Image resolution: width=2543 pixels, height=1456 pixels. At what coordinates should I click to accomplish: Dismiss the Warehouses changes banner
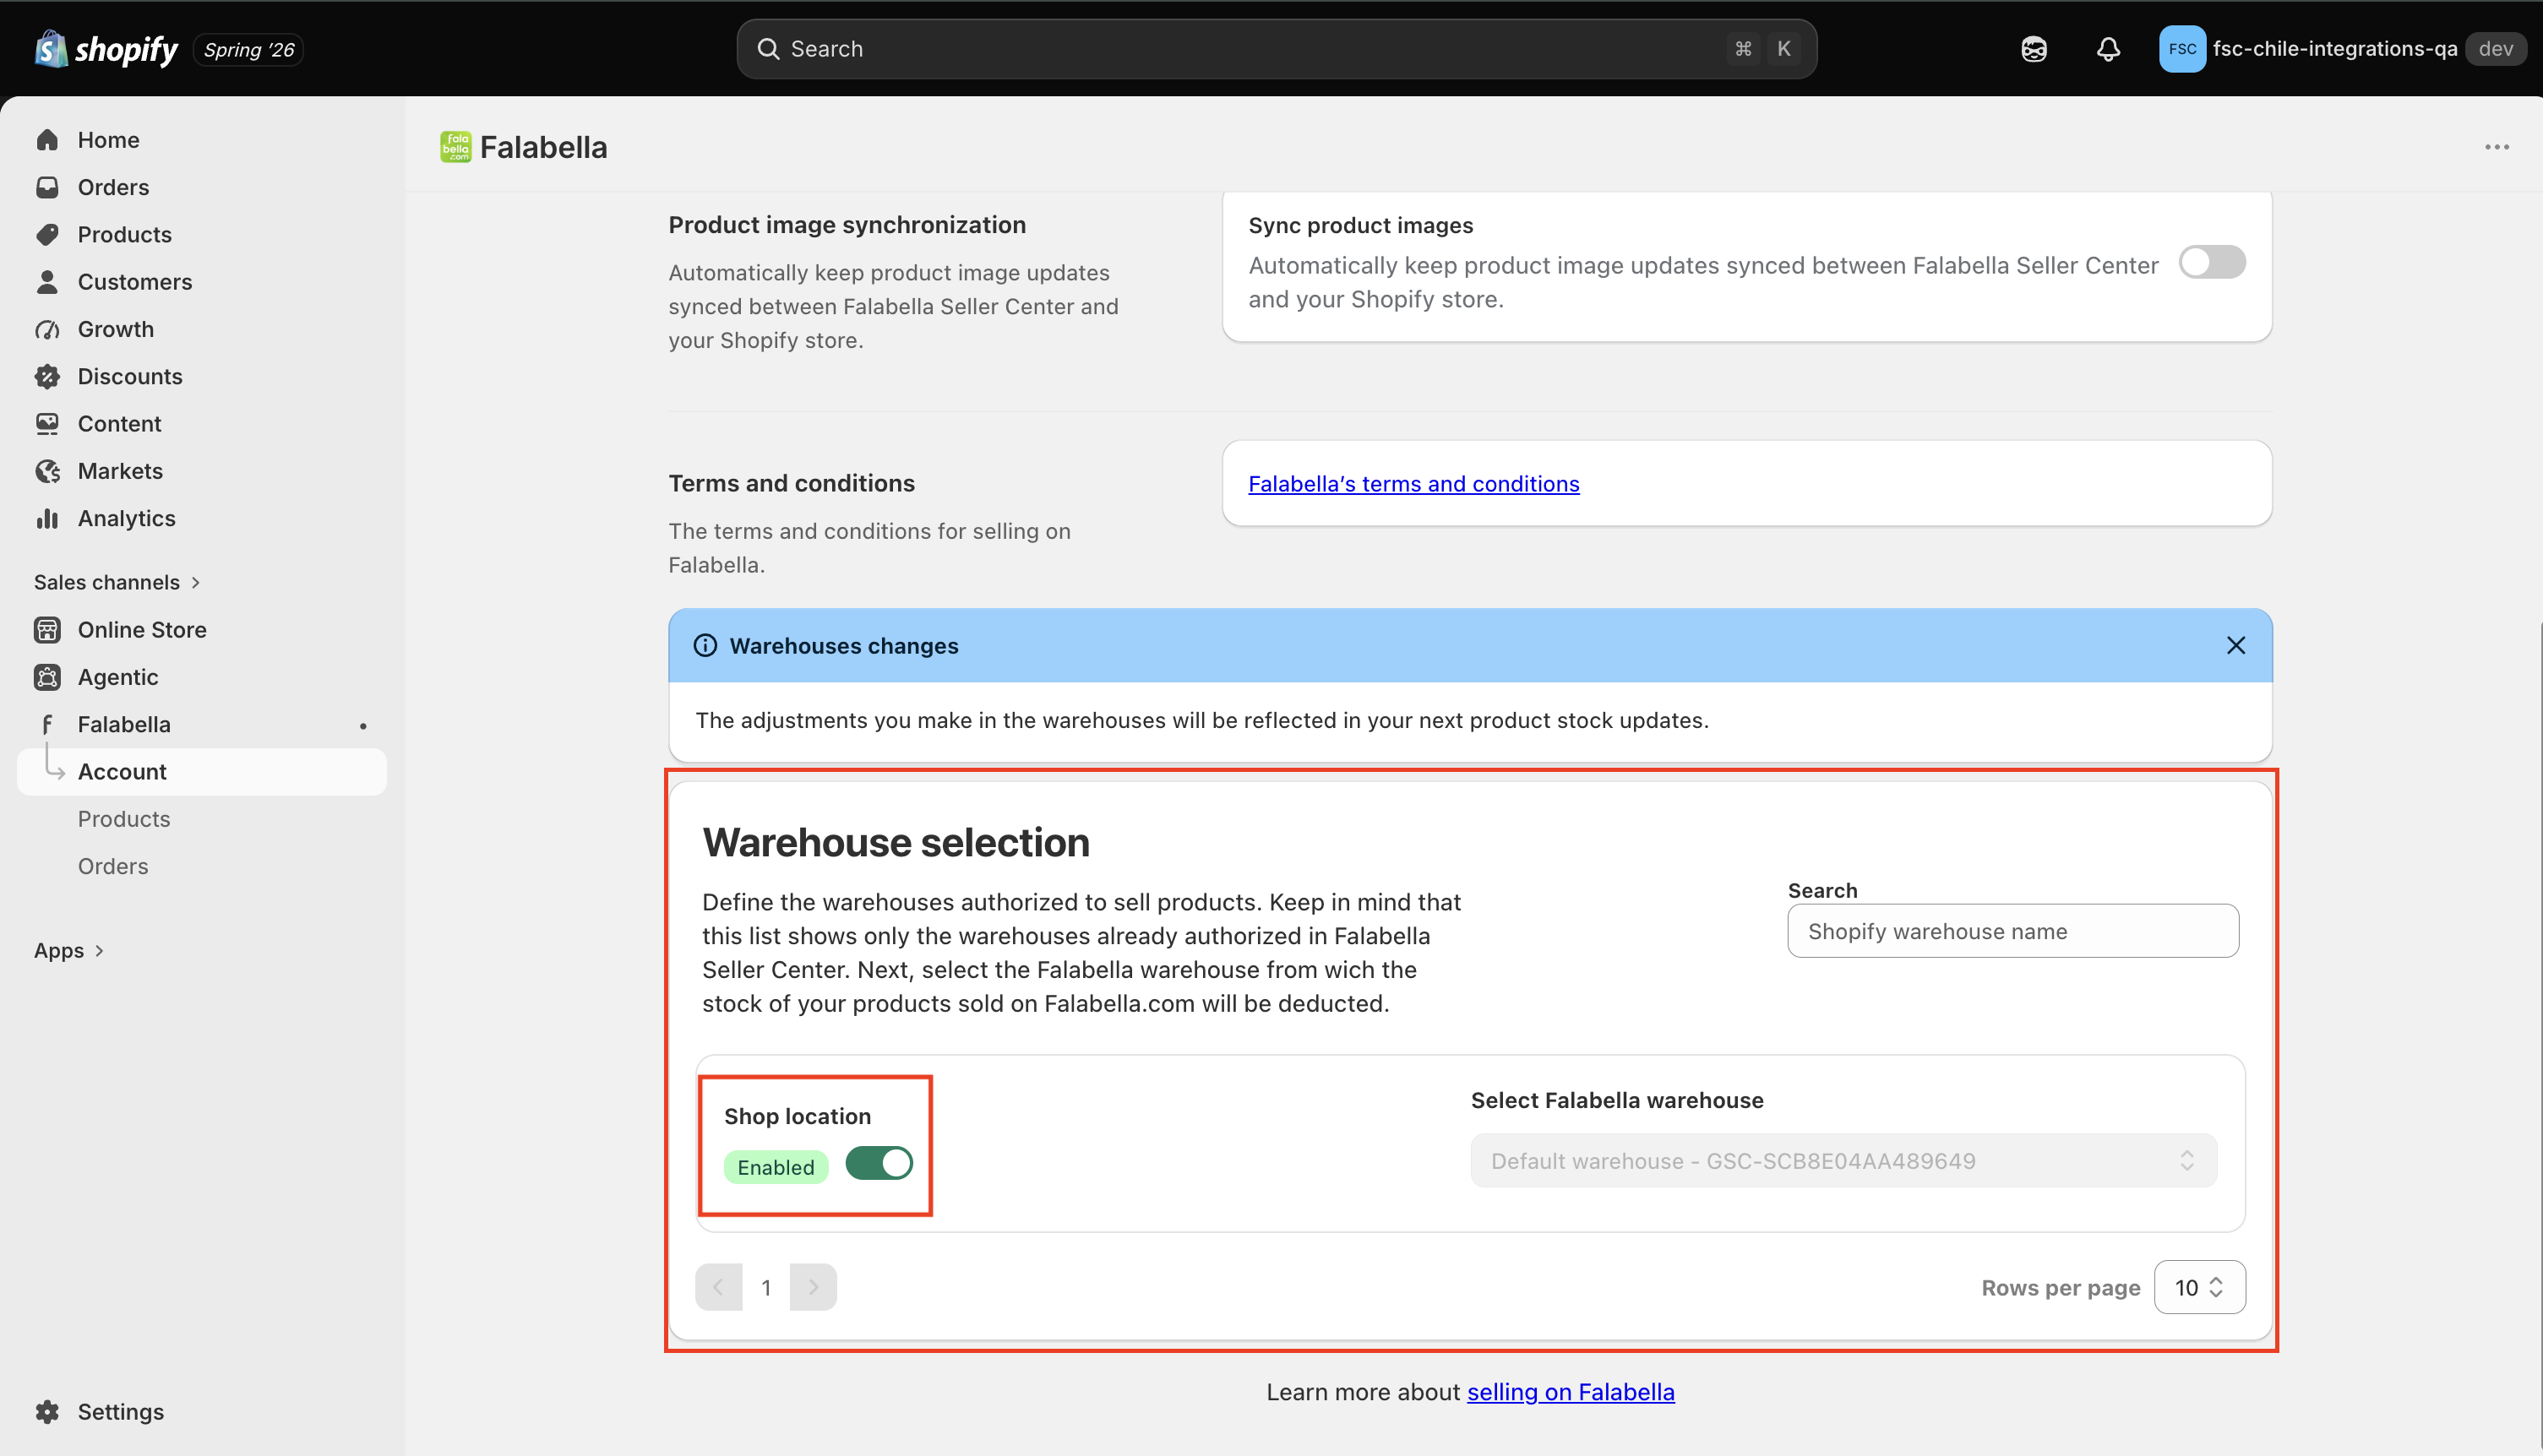2235,646
